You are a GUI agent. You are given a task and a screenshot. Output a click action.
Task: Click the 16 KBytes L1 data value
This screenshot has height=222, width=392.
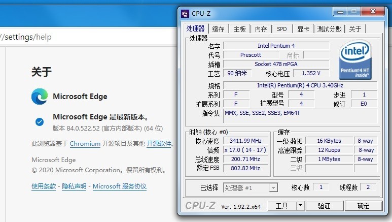tap(329, 141)
